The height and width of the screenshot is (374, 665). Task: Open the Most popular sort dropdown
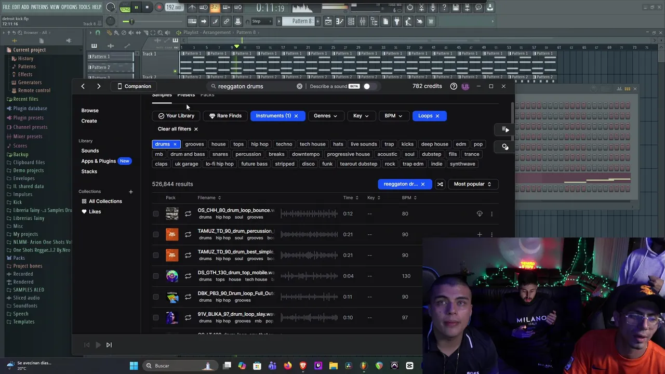pos(472,184)
